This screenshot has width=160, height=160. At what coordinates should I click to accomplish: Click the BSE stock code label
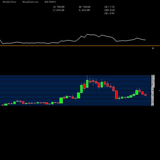(x=50, y=2)
